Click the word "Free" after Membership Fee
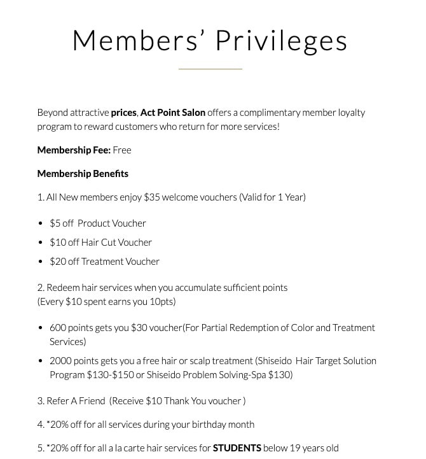Viewport: 426px width, 459px height. point(122,150)
